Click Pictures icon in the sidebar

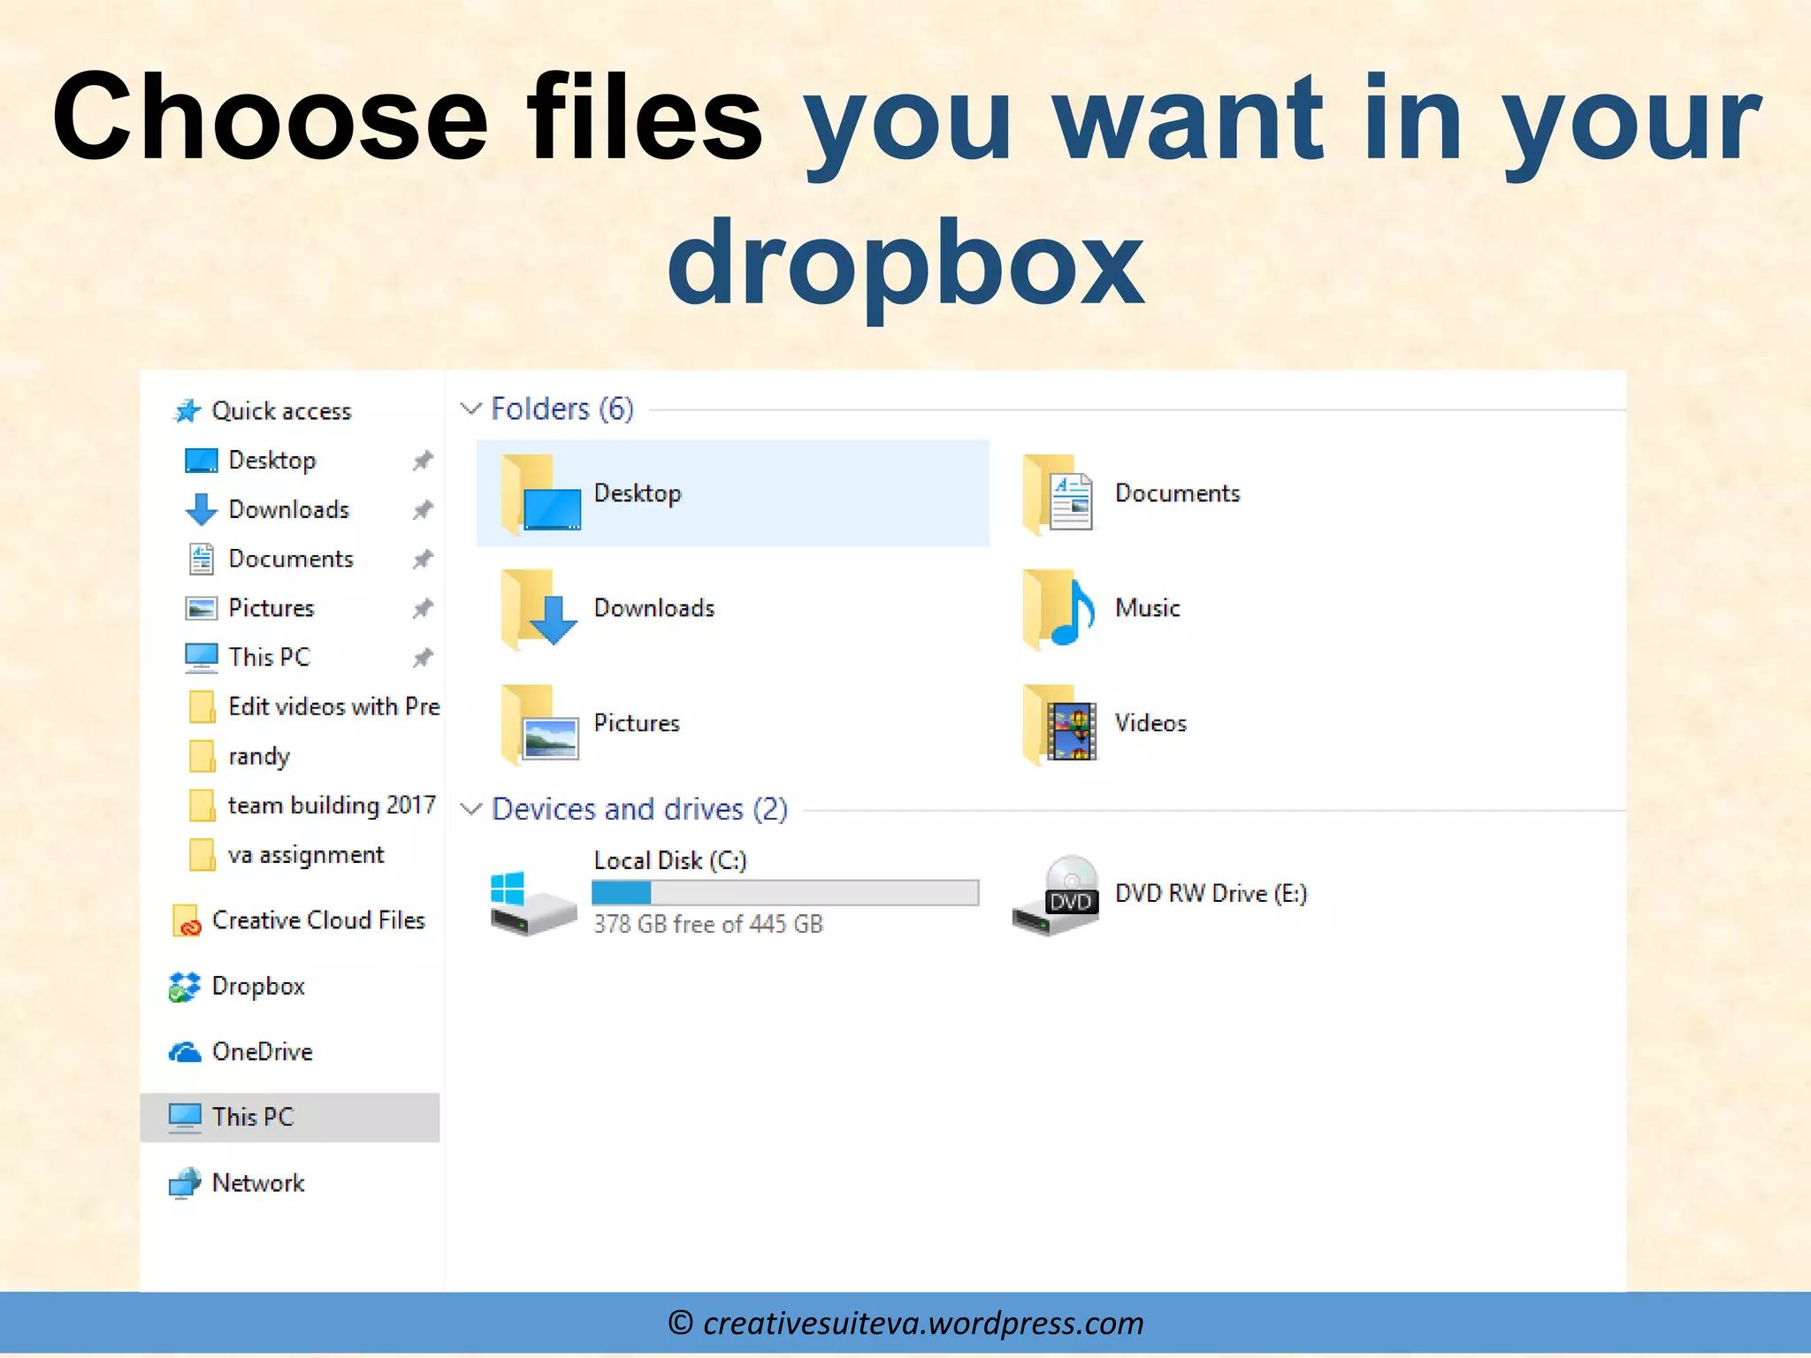(x=201, y=608)
